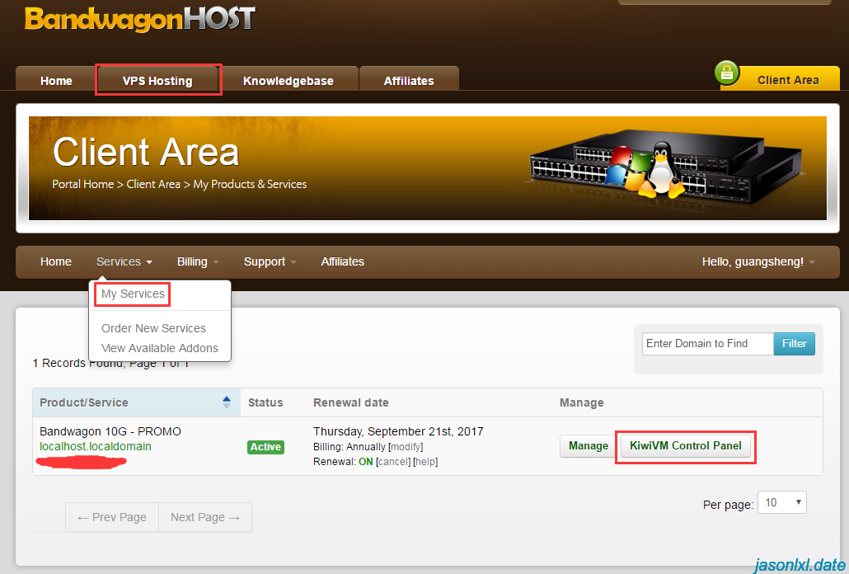Expand the Billing dropdown menu
The height and width of the screenshot is (574, 849).
[x=198, y=261]
